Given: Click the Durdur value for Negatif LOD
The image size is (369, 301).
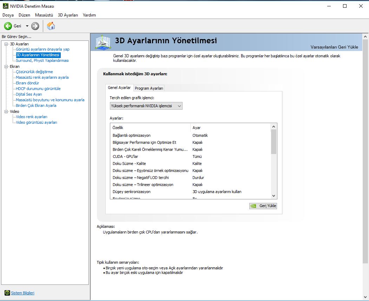Looking at the screenshot, I should point(198,178).
